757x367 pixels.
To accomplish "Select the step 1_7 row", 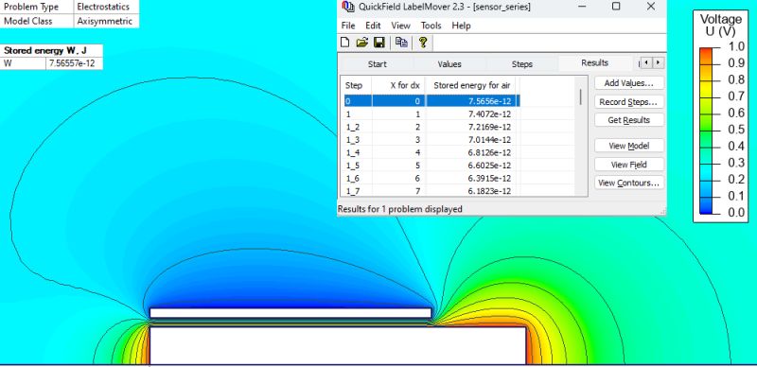I will (431, 191).
